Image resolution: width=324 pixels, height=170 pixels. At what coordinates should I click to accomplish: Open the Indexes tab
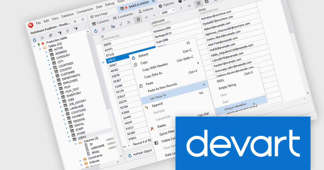146,10
